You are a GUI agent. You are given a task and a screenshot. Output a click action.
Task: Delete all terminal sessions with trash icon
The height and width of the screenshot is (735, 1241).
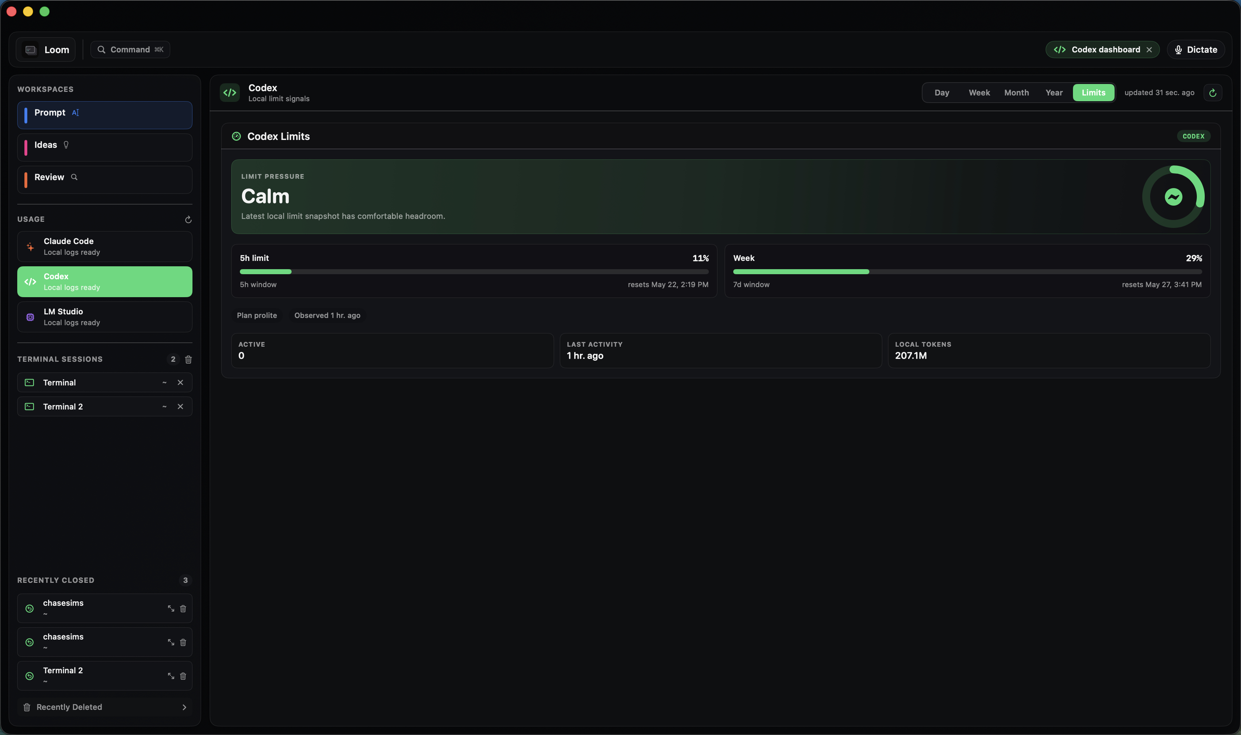pos(188,359)
